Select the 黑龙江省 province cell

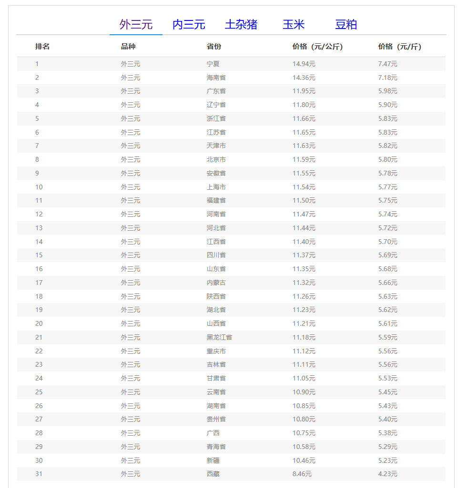[219, 337]
